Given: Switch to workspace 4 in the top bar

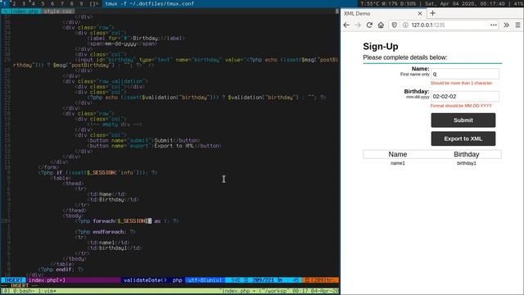Looking at the screenshot, I should pyautogui.click(x=33, y=3).
